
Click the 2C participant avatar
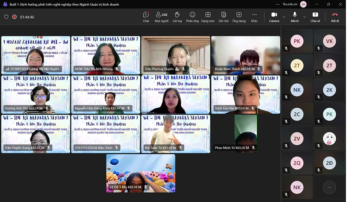click(x=297, y=114)
